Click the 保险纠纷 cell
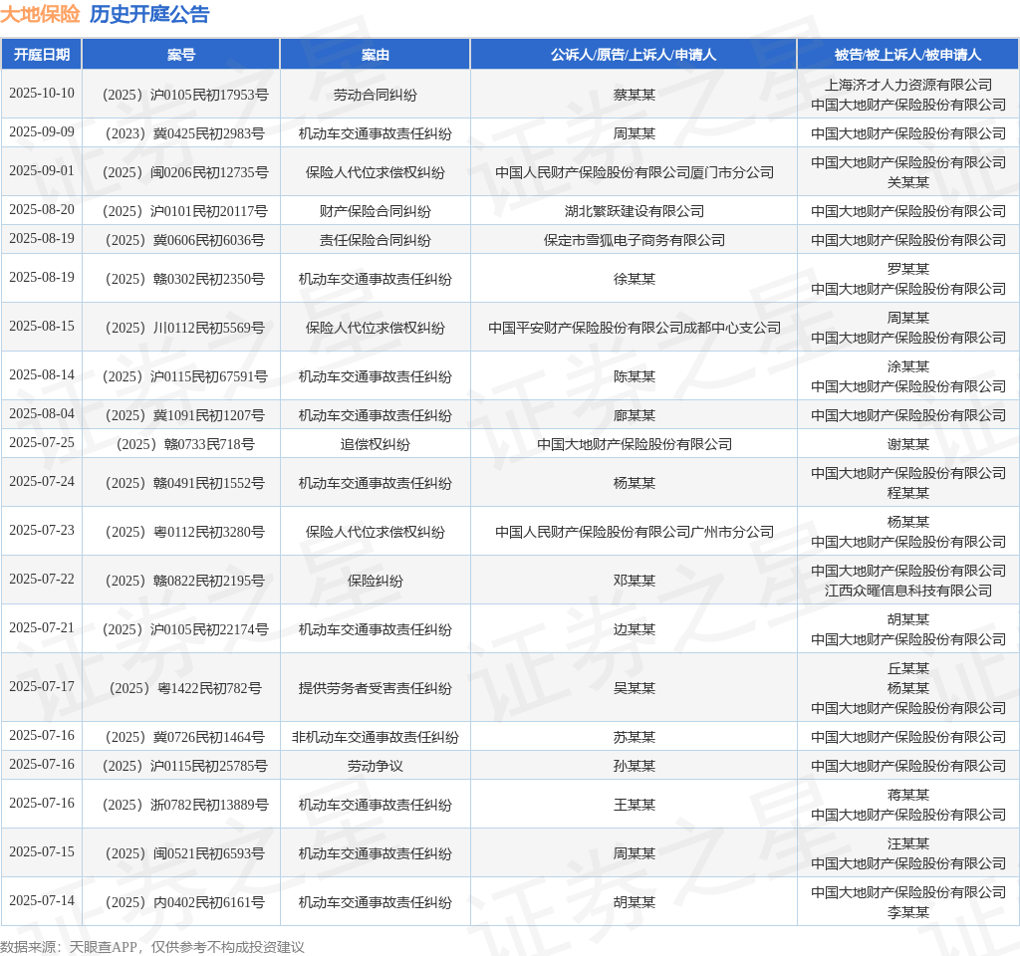Viewport: 1020px width, 956px height. 376,582
